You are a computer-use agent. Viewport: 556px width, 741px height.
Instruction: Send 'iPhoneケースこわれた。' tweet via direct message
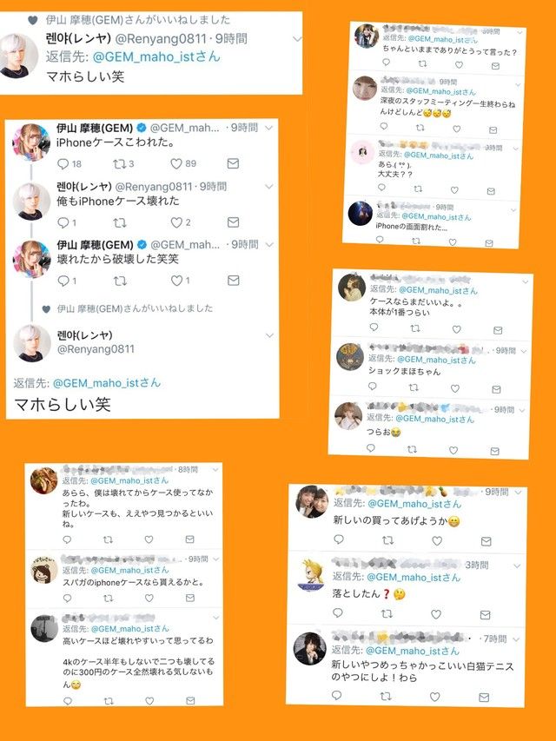pos(233,163)
